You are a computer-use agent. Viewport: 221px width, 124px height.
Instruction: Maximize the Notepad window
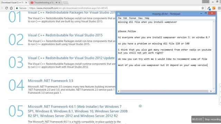tap(206, 13)
